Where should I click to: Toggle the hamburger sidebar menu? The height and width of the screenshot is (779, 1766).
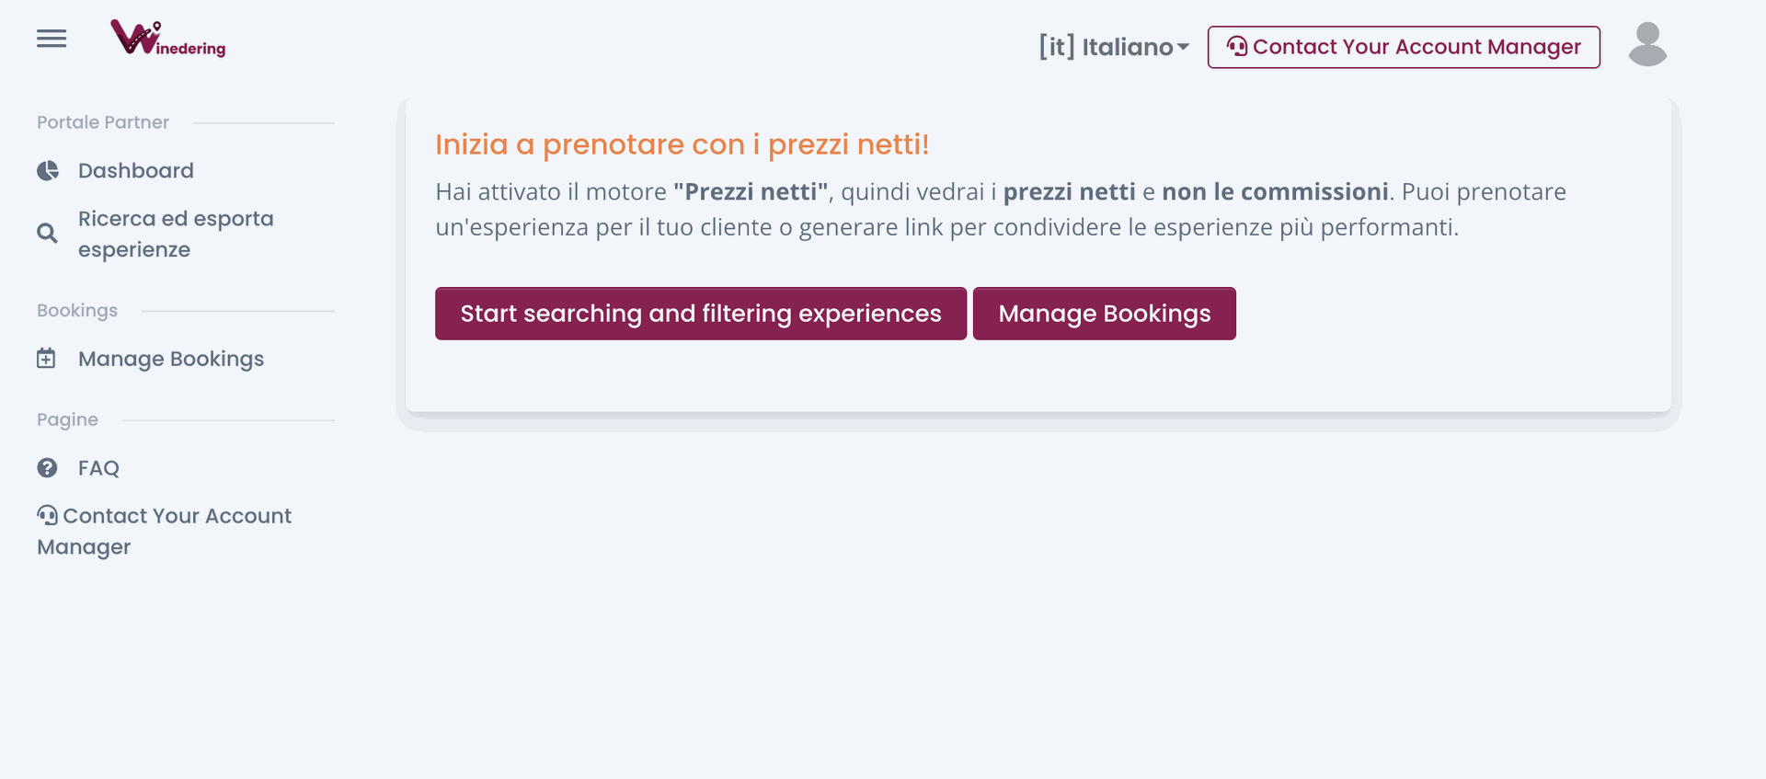click(52, 39)
